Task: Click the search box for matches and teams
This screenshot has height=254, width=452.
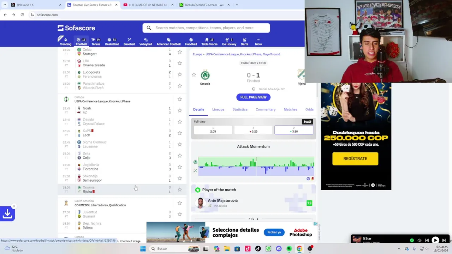Action: coord(206,28)
